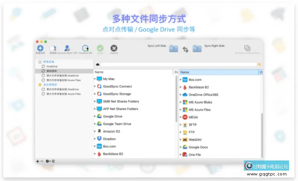The height and width of the screenshot is (181, 298).
Task: Click the left pane vertical scrollbar
Action: coord(176,99)
